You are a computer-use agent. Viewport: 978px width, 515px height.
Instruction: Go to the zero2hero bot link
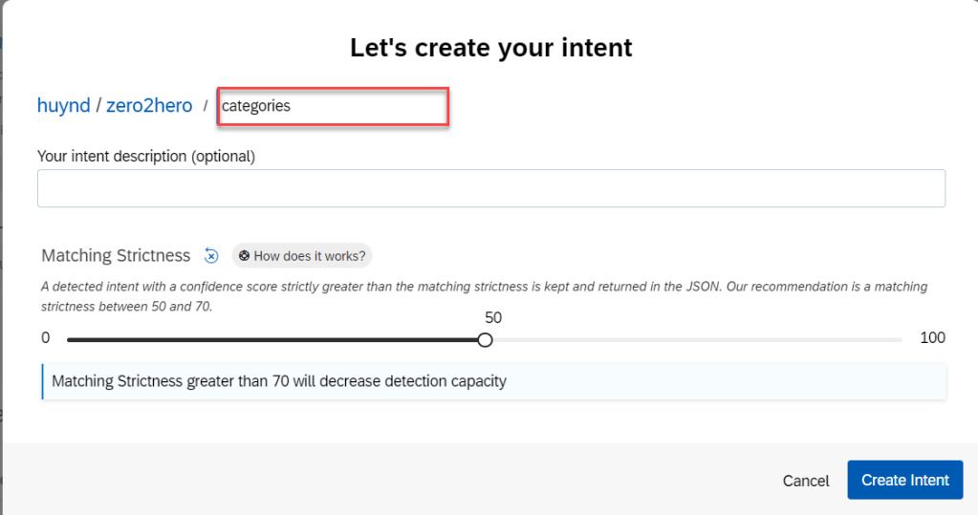tap(149, 105)
